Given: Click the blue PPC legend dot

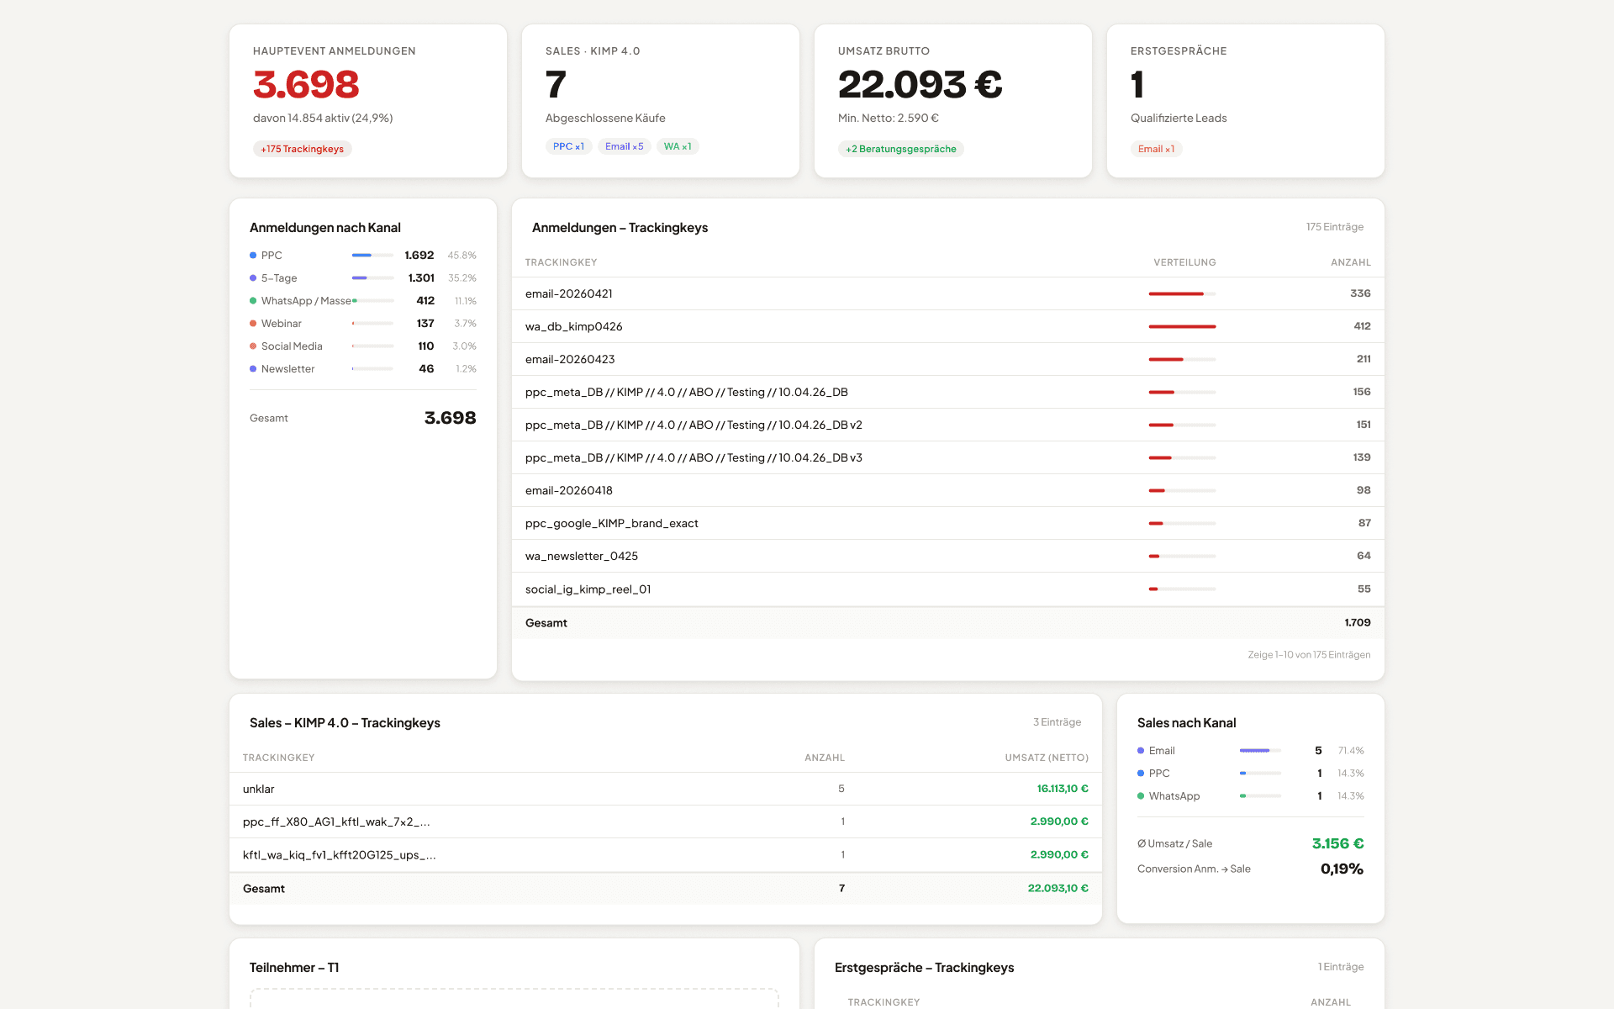Looking at the screenshot, I should click(x=253, y=256).
